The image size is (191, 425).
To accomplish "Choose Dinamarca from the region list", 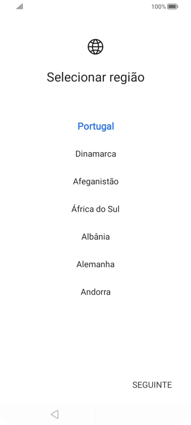I will click(x=96, y=154).
